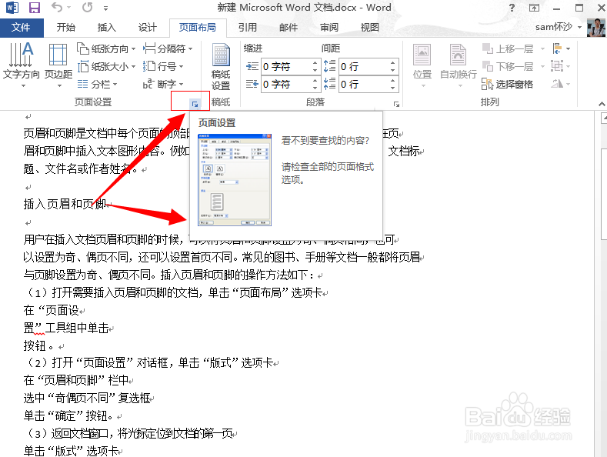Click the spacing after icon
Screen dimensions: 607x457
tap(329, 84)
